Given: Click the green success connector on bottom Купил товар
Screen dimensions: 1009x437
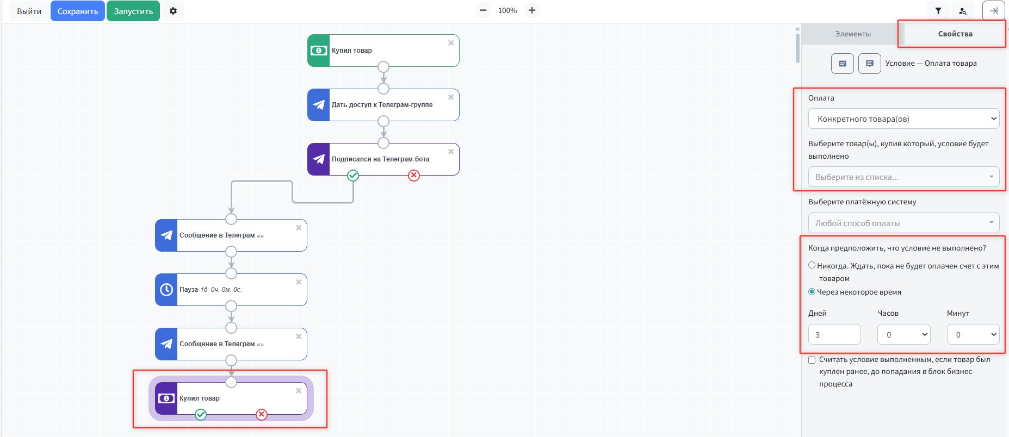Looking at the screenshot, I should (x=201, y=415).
